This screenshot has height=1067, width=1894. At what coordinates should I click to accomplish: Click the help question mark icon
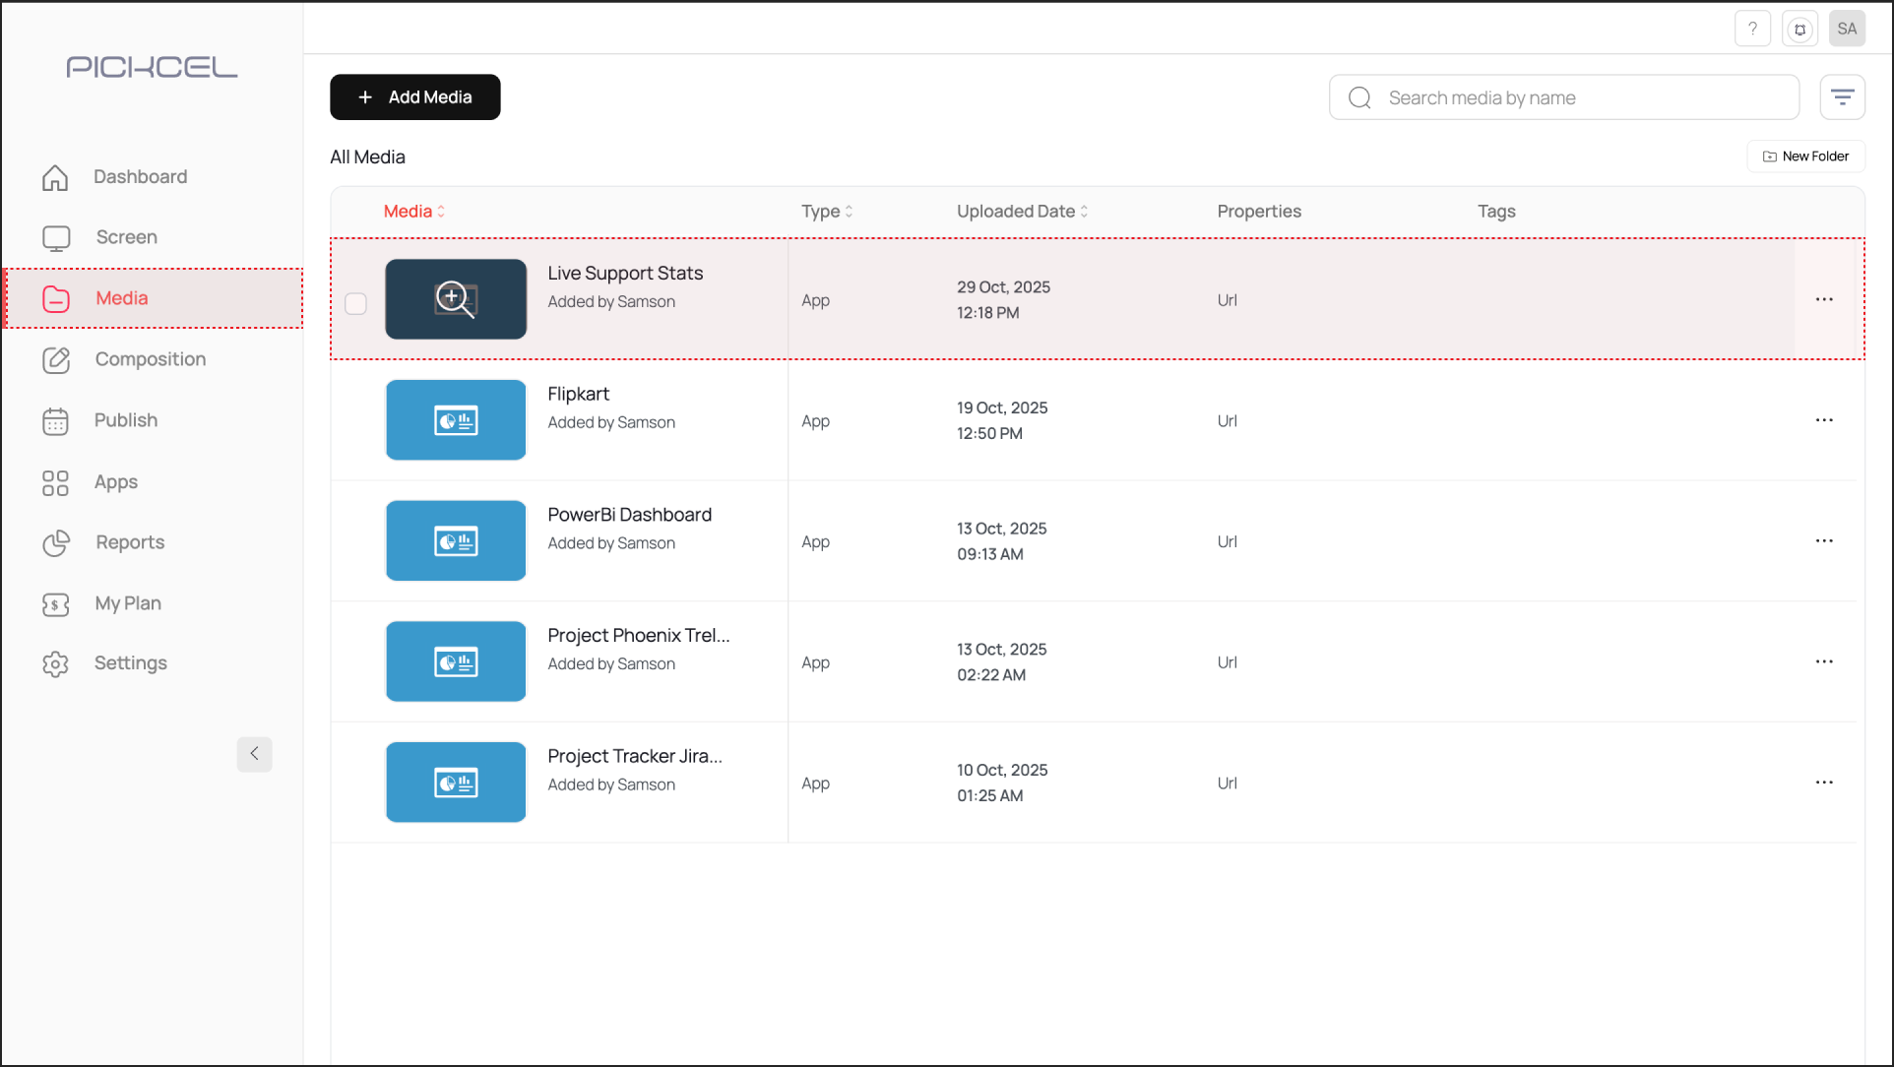pyautogui.click(x=1752, y=29)
